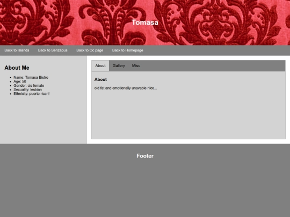Click the Tomasa page title
This screenshot has height=217, width=290.
click(x=145, y=23)
